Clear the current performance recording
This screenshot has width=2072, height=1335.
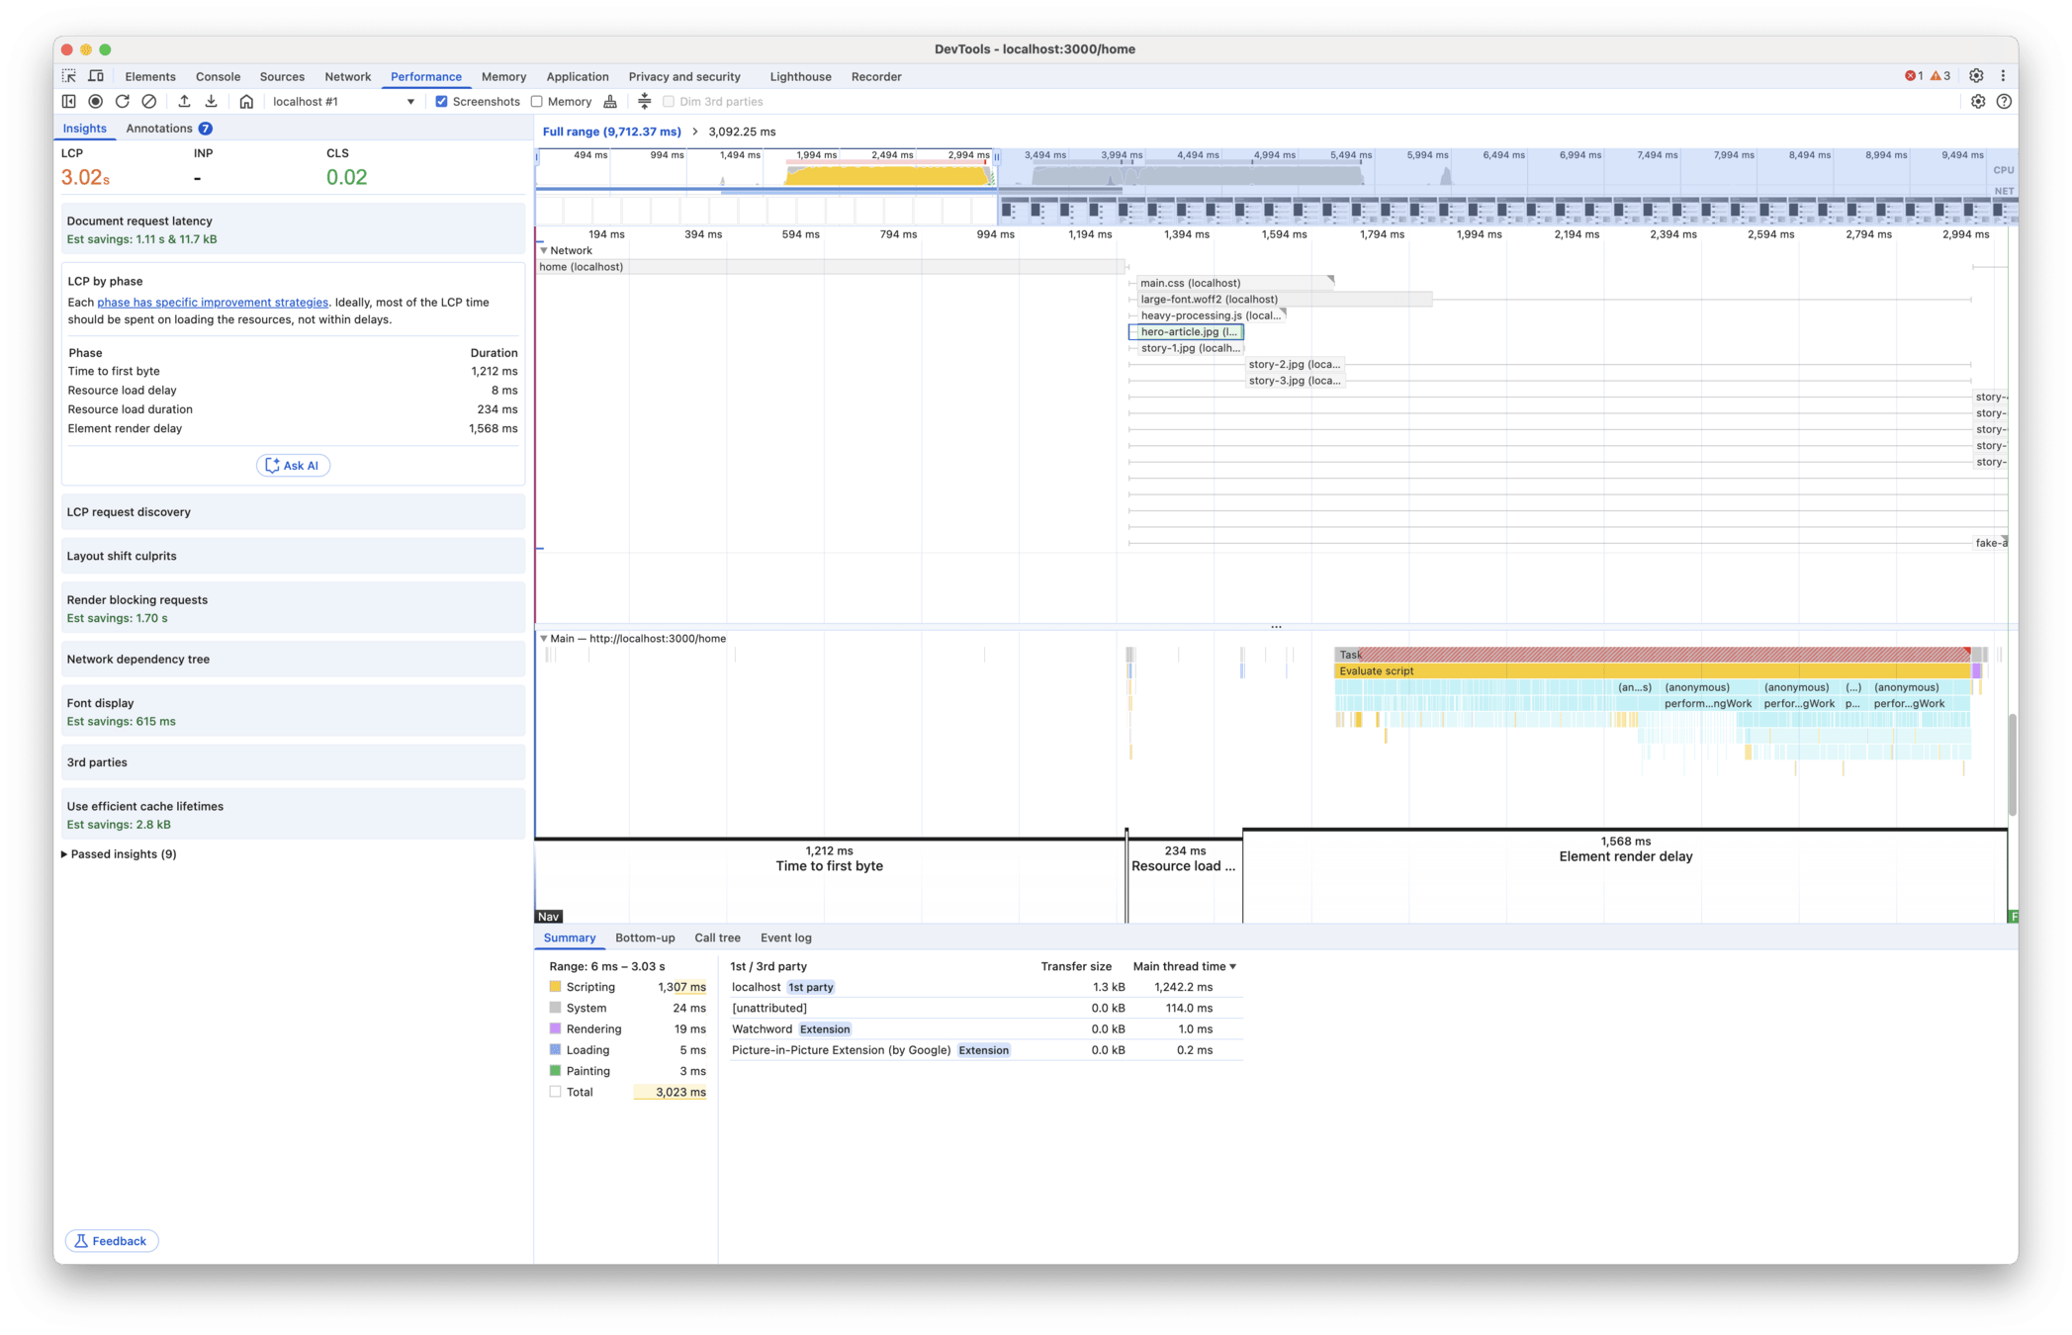pyautogui.click(x=149, y=102)
